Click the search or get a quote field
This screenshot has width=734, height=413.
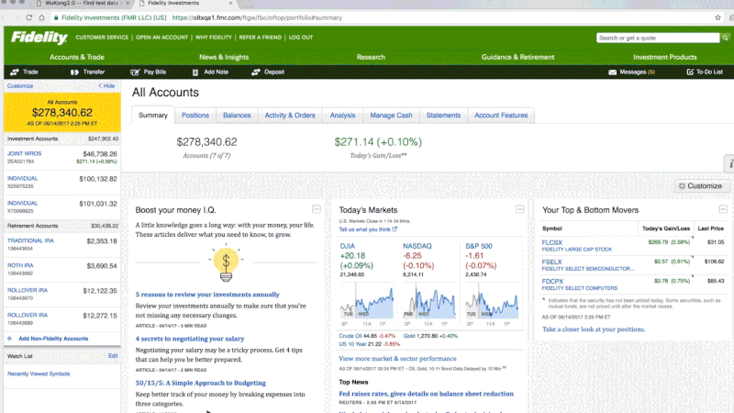click(658, 38)
